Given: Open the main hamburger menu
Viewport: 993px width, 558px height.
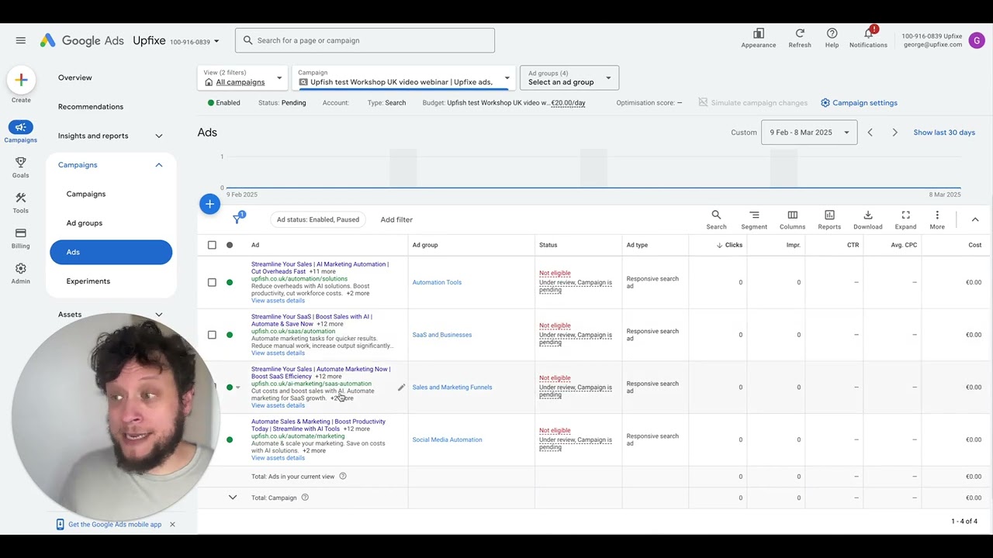Looking at the screenshot, I should [x=21, y=40].
